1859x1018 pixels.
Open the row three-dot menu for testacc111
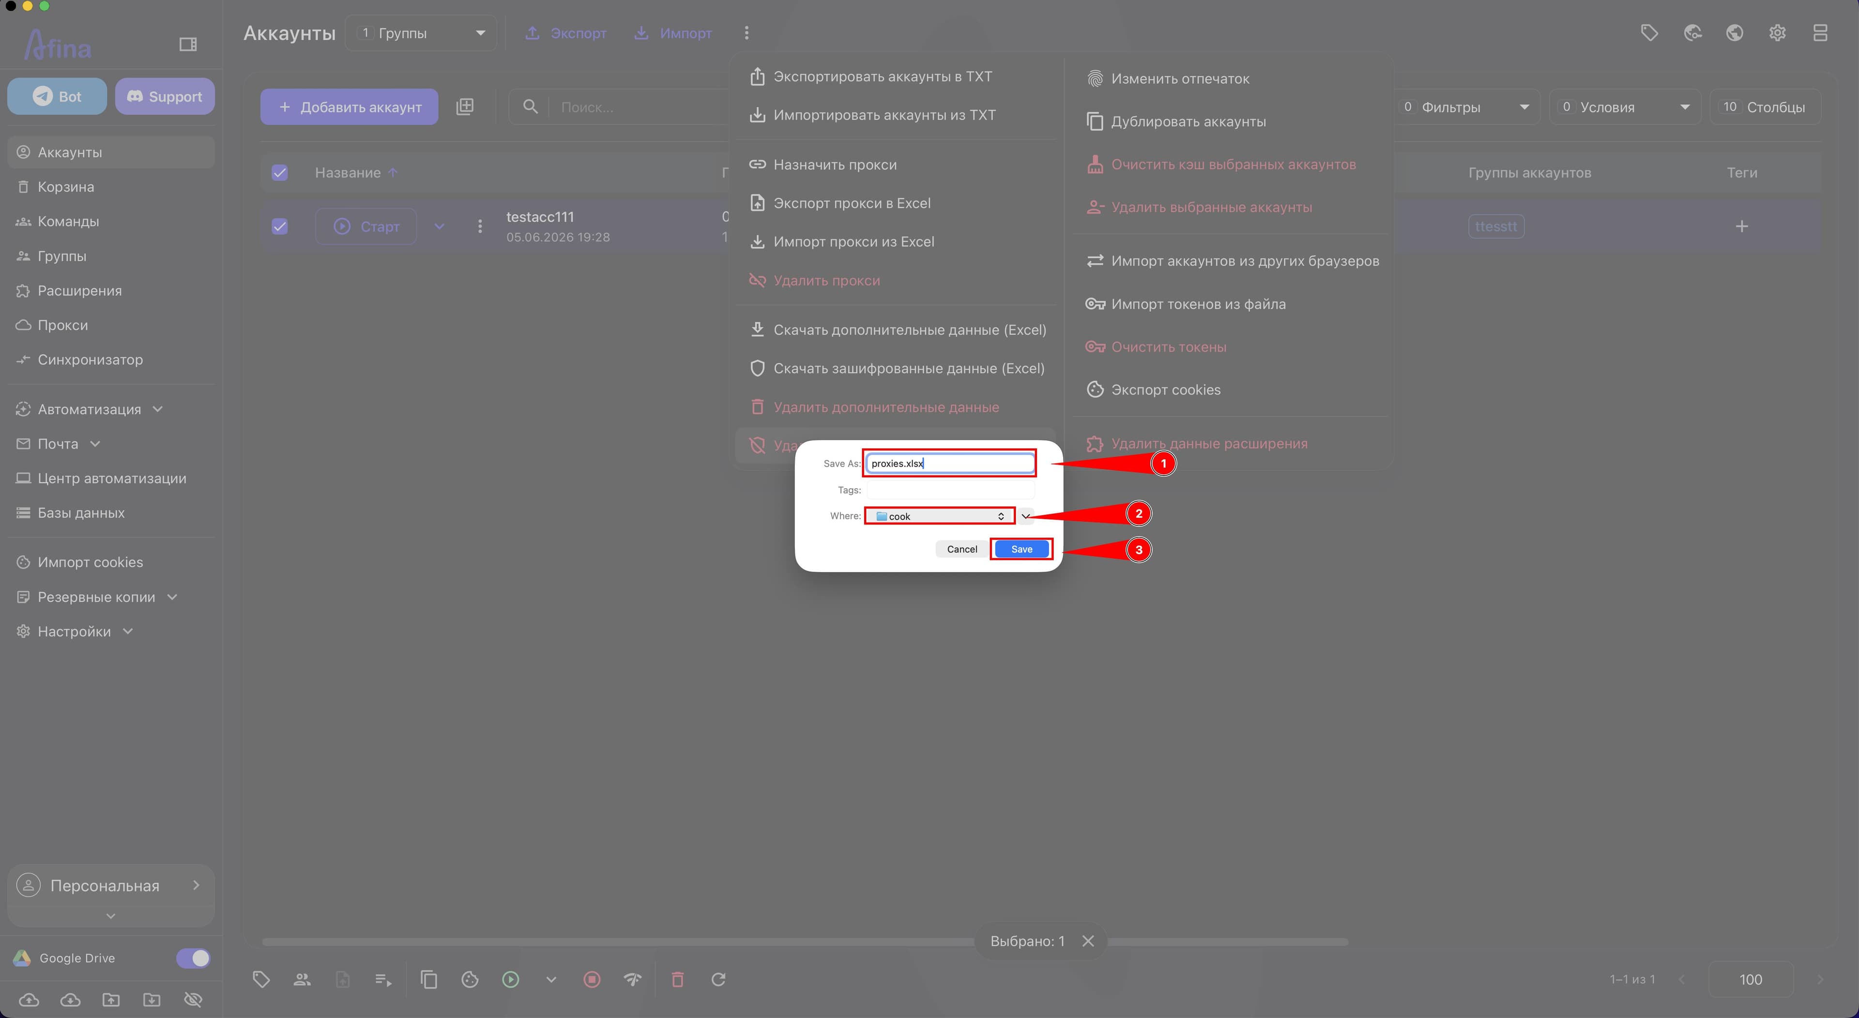[480, 226]
